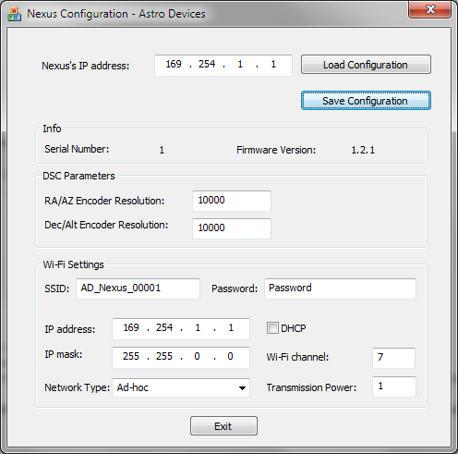Click second octet 254 of Nexus's IP address
The image size is (458, 454).
(207, 64)
